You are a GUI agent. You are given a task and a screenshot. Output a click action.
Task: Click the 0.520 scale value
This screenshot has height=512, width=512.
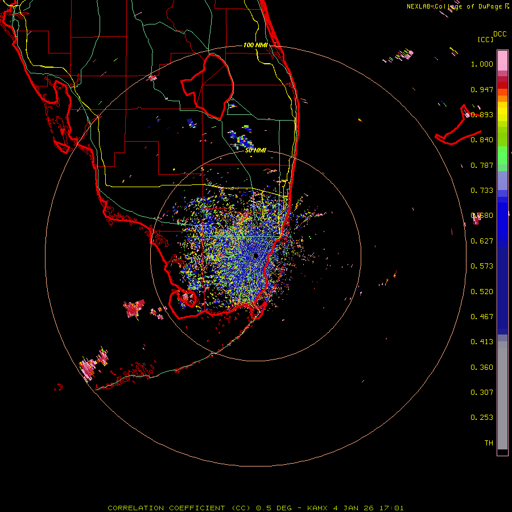point(482,292)
